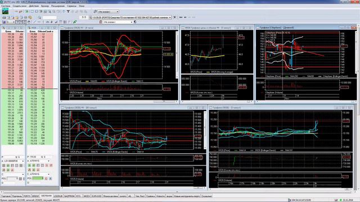
Task: Switch to the SBERBANK tab
Action: tap(46, 196)
